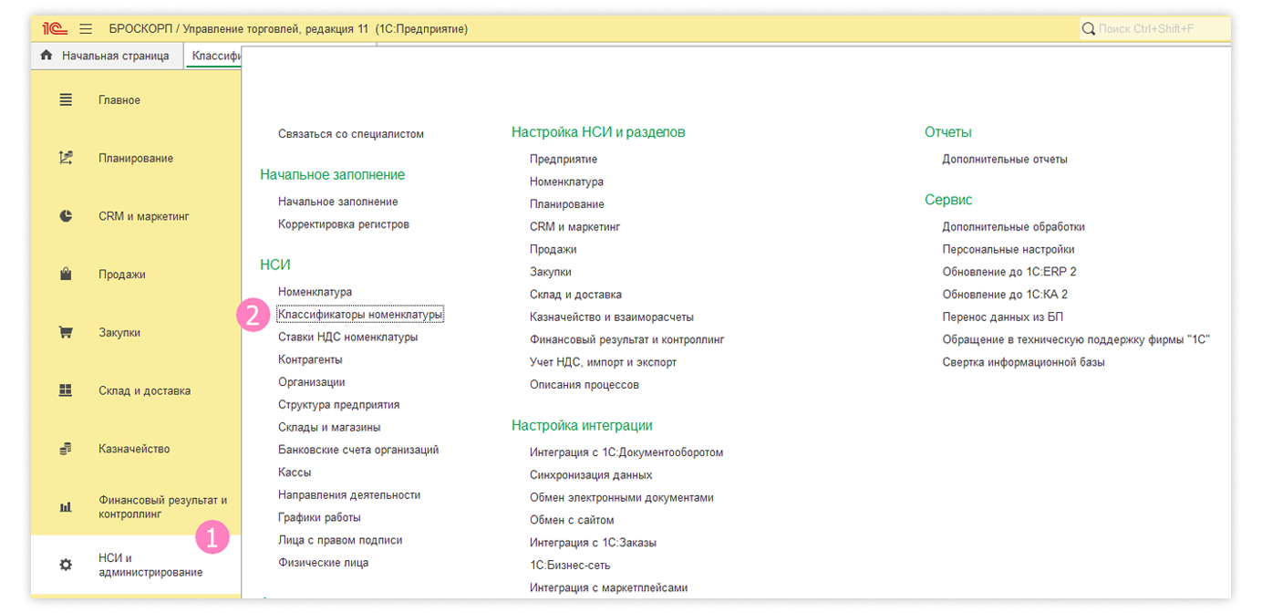
Task: Open Обновление до 1С:ERP 2
Action: pyautogui.click(x=1009, y=272)
